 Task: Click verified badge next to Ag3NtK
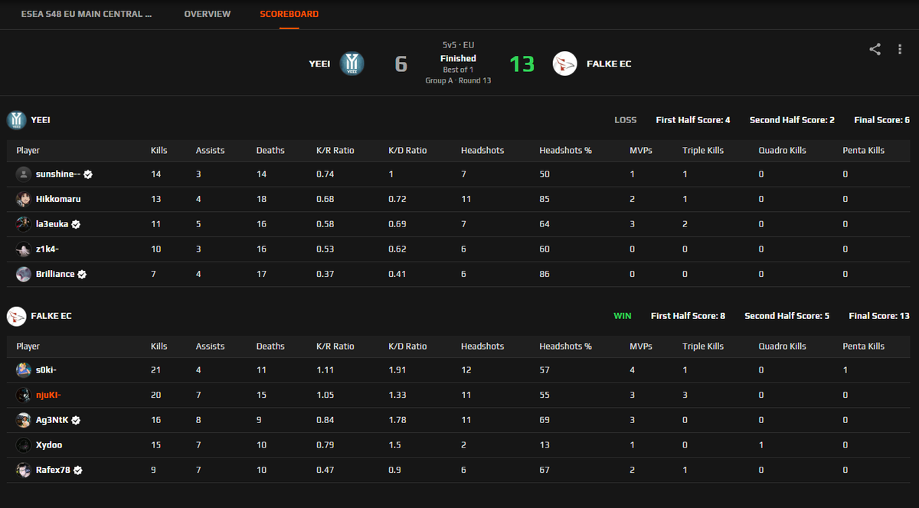coord(77,420)
